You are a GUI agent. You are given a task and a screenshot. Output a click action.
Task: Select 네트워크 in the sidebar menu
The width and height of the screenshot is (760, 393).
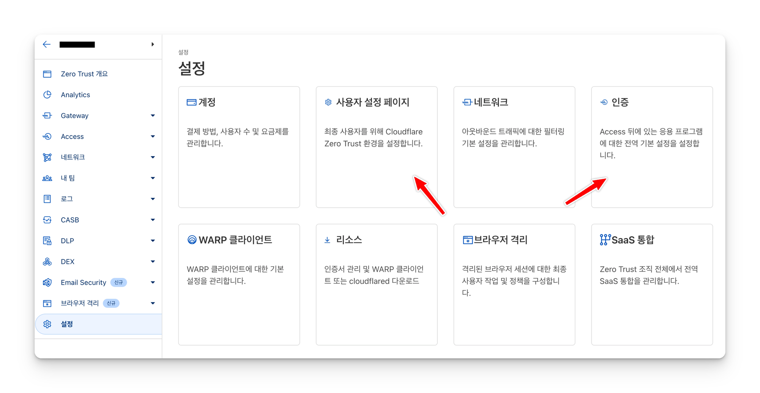click(x=73, y=157)
